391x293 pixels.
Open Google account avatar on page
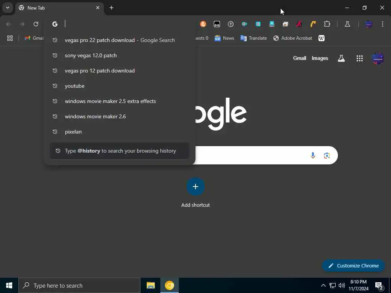pos(378,58)
